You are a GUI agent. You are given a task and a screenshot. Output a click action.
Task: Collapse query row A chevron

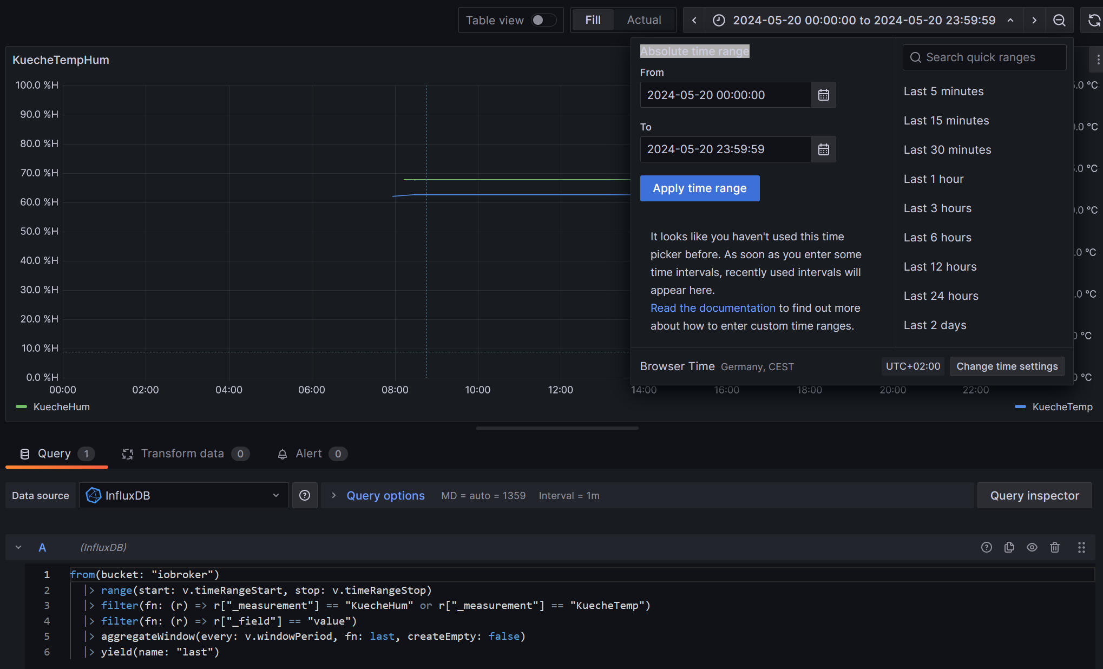pos(18,547)
